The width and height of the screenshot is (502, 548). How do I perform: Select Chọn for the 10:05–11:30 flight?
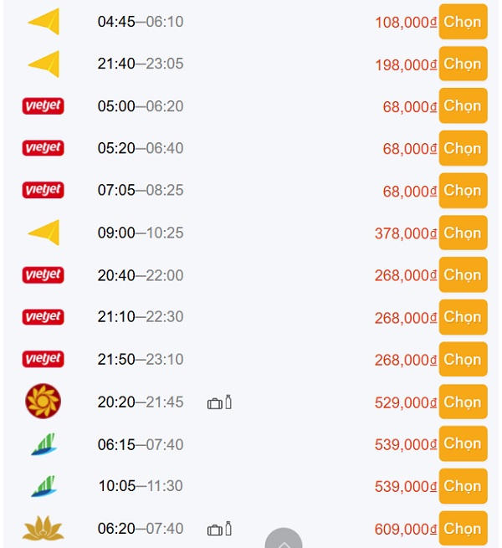tap(463, 486)
